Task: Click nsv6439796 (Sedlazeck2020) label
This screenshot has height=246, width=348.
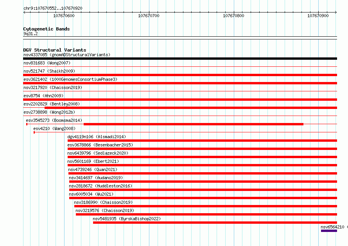Action: point(98,153)
